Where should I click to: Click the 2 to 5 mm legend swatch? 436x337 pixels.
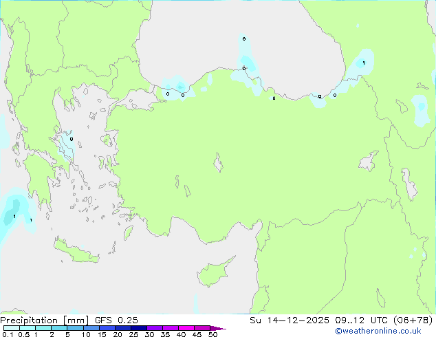pos(59,328)
